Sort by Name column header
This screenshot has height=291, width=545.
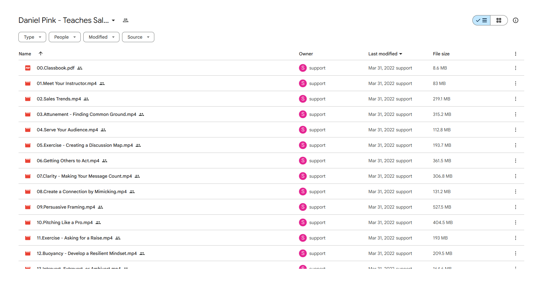pyautogui.click(x=25, y=54)
